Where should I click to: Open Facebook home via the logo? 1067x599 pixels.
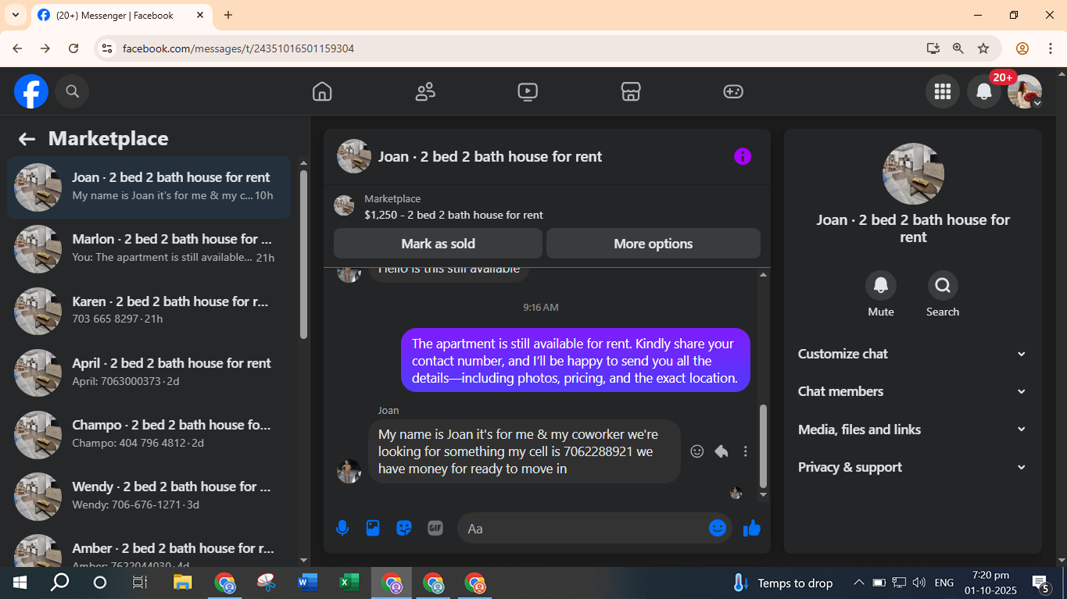[x=31, y=91]
